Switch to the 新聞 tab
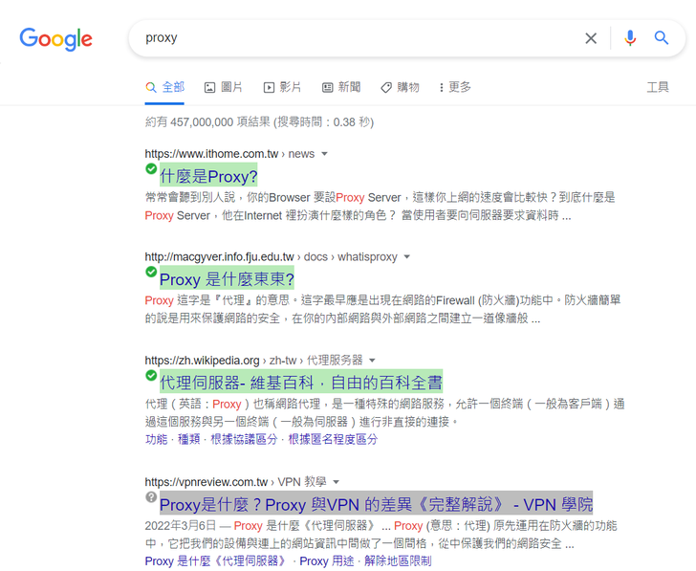Screen dimensions: 696x571 click(x=341, y=87)
